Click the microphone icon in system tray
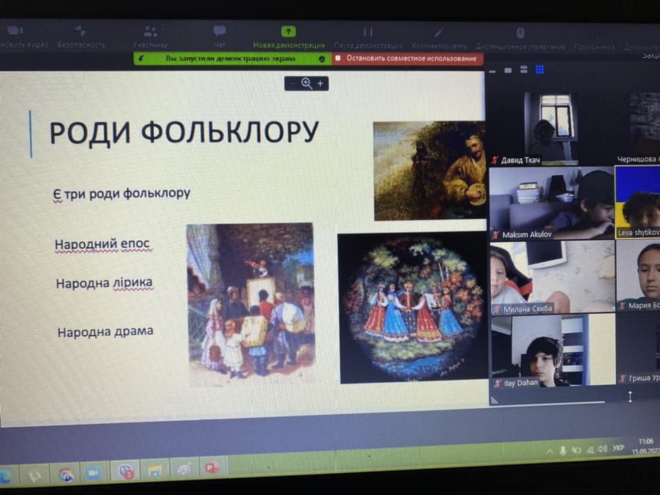This screenshot has height=495, width=660. click(x=563, y=451)
